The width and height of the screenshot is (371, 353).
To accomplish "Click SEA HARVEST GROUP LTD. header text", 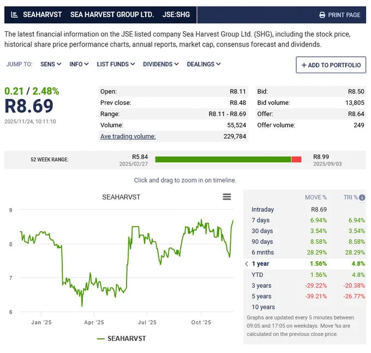I will [x=112, y=15].
